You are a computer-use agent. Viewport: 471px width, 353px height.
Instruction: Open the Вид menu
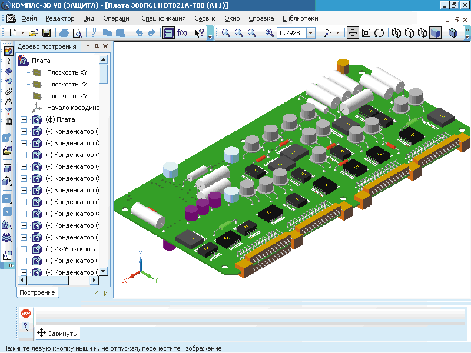click(x=89, y=19)
